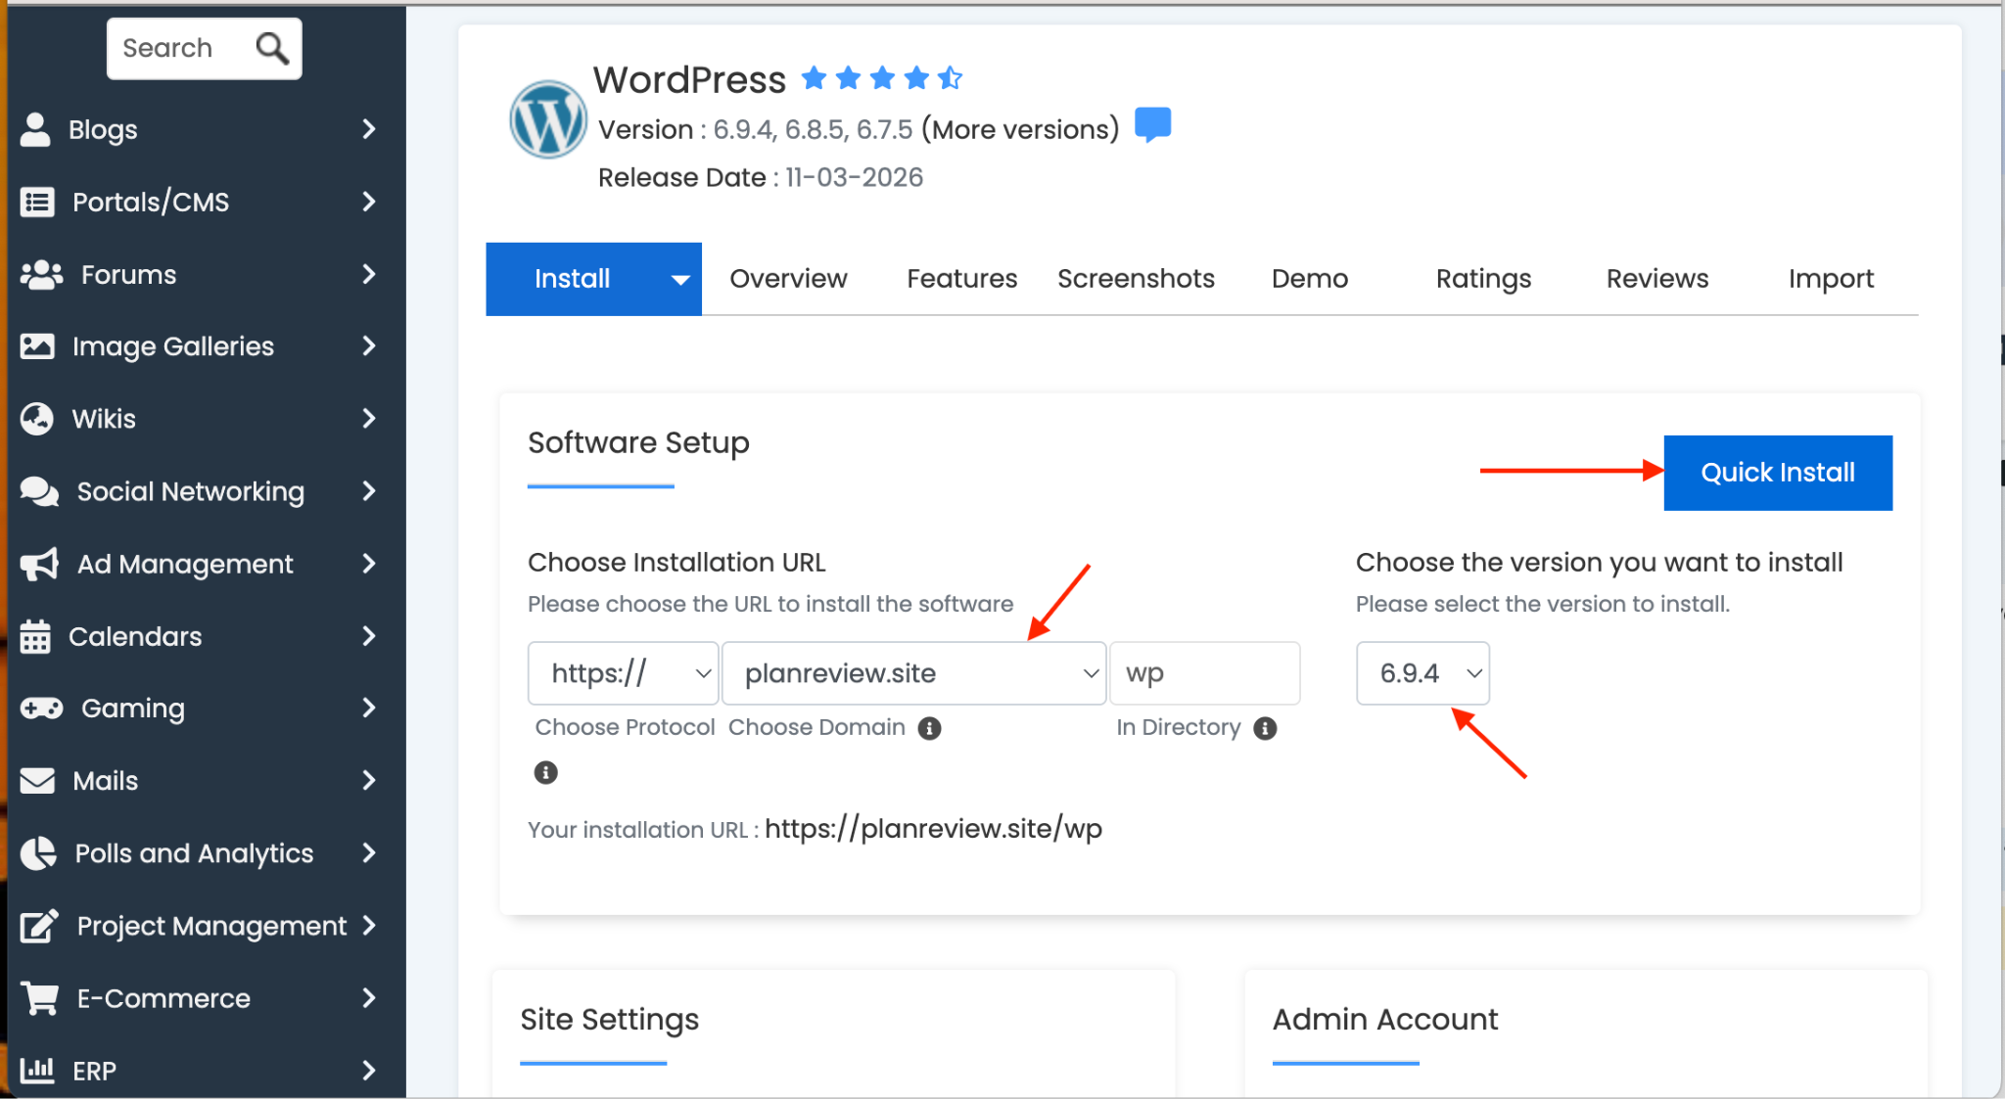Expand the Mails category chevron

coord(369,781)
